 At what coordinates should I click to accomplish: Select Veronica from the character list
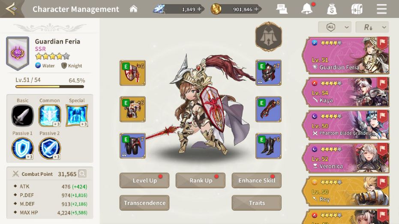346,158
